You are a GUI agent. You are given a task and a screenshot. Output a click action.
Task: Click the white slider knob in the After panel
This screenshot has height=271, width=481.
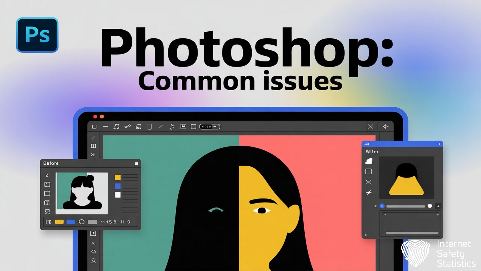coord(430,206)
